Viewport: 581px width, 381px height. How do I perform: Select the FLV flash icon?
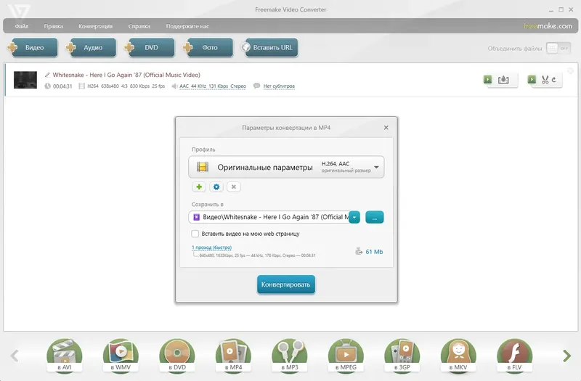515,356
